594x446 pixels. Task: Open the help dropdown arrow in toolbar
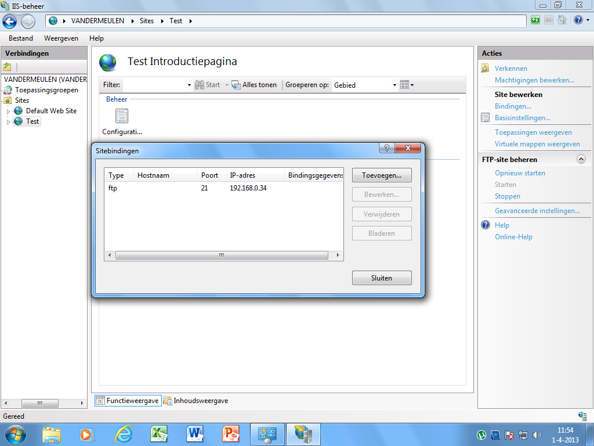tap(588, 20)
